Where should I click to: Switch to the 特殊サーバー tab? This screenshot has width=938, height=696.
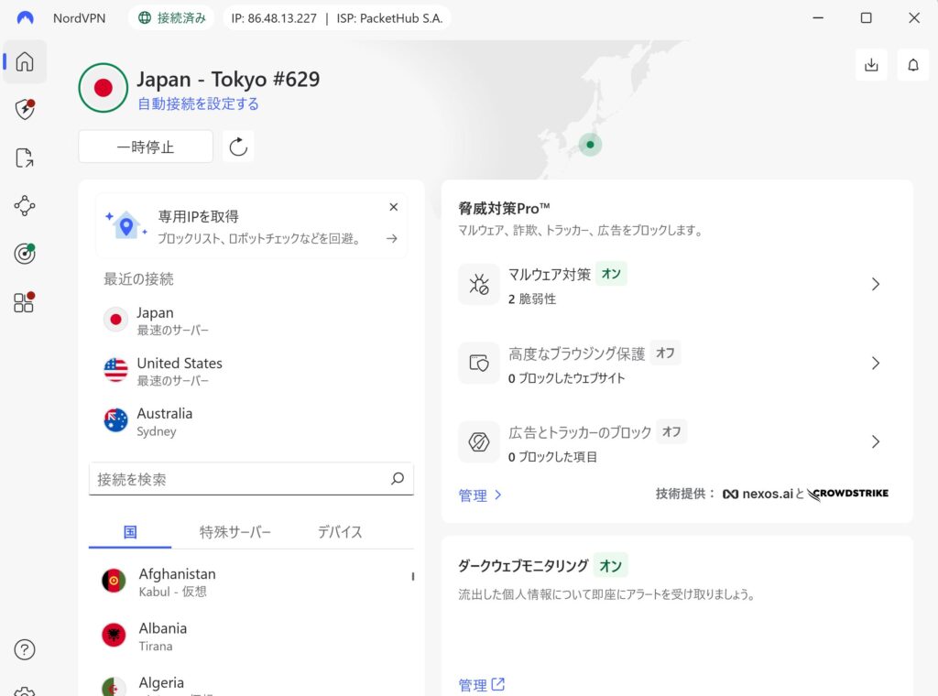tap(236, 531)
